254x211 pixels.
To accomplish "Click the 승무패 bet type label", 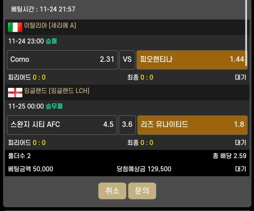I will coord(54,106).
